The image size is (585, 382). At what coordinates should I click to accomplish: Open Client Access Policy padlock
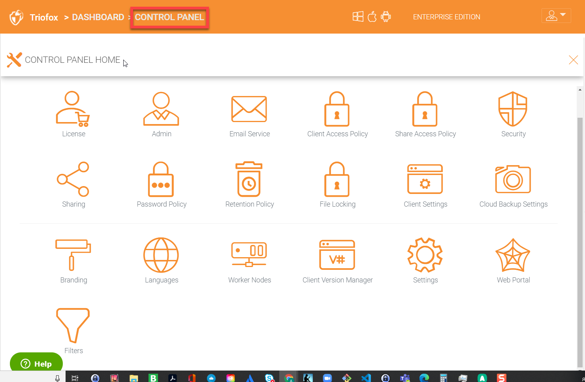[337, 109]
